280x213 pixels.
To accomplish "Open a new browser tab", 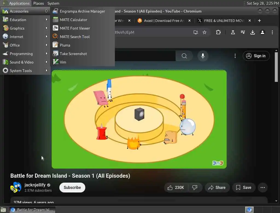I will click(259, 21).
